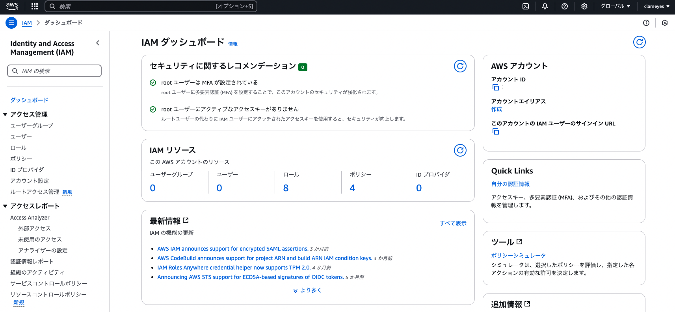Open the ポリシーシミュレータ link
Screen dimensions: 675x312
coord(519,256)
